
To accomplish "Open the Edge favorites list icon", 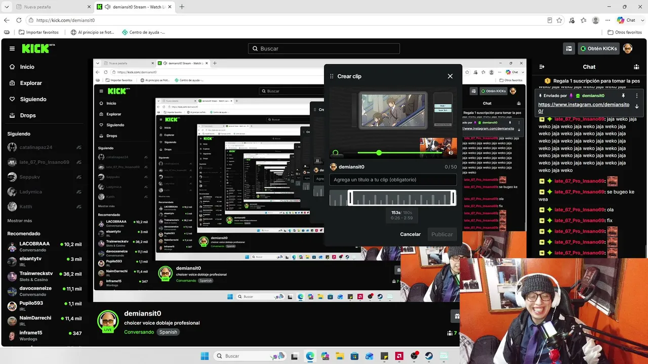I will click(x=584, y=20).
